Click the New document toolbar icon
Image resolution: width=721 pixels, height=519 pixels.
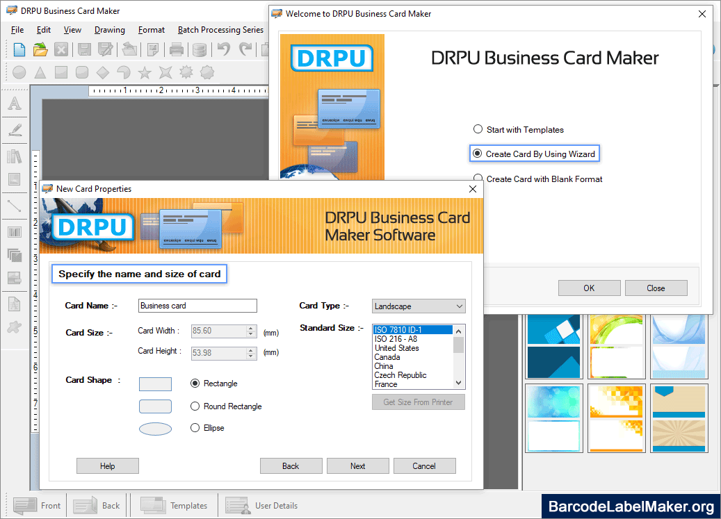pyautogui.click(x=19, y=49)
